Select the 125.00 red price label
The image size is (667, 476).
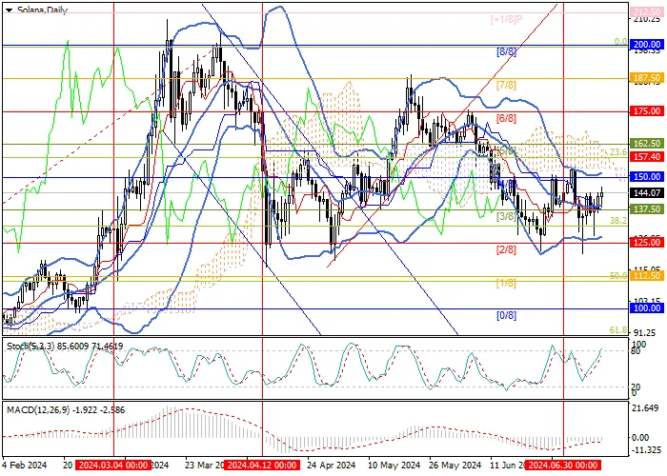point(647,242)
